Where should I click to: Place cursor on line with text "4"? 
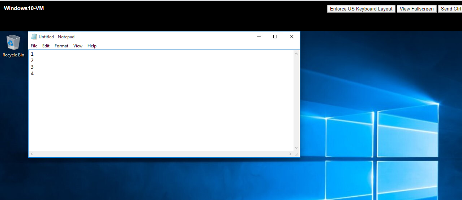(x=32, y=73)
